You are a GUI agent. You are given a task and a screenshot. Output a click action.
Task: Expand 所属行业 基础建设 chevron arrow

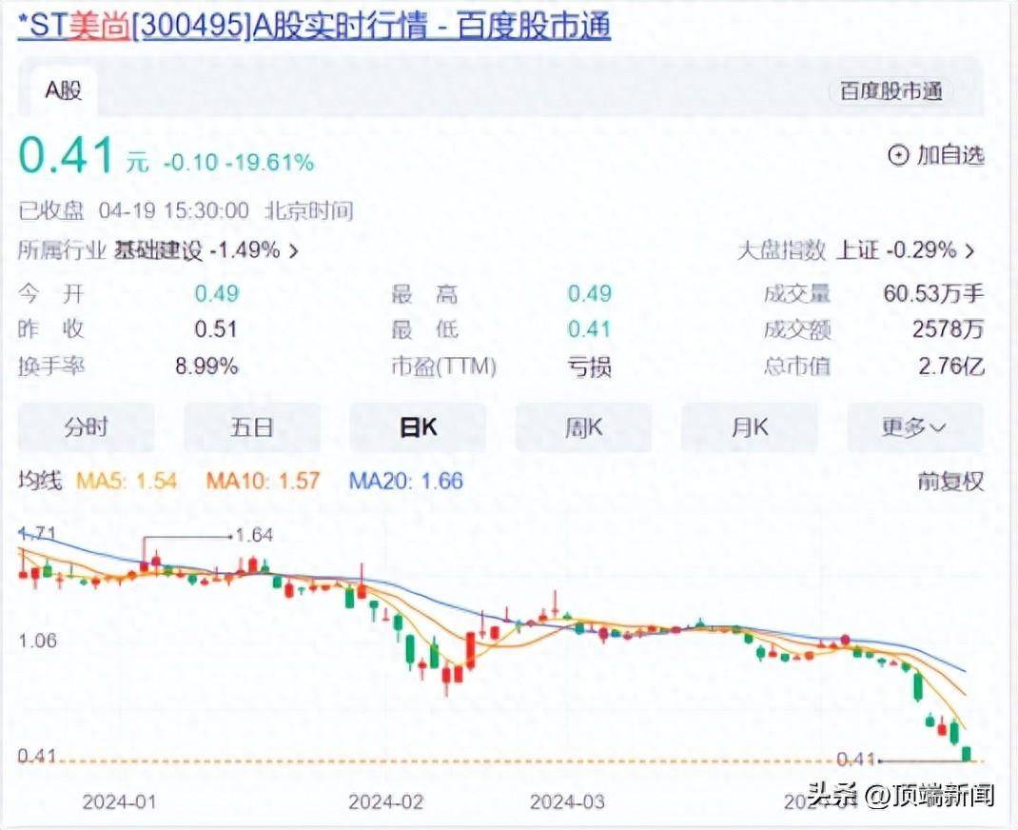click(293, 250)
